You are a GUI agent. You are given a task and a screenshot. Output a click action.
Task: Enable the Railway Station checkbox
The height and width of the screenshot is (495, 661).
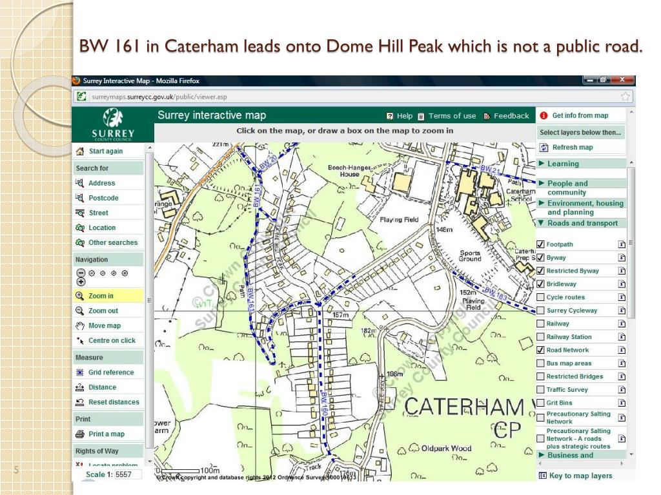tap(540, 336)
